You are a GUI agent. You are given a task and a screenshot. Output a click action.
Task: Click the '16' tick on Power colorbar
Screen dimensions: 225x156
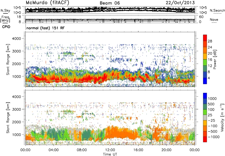210,60
